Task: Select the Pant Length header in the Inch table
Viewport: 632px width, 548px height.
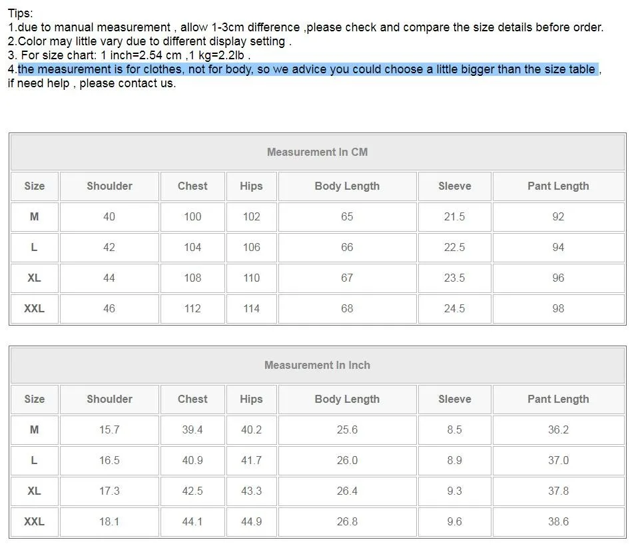Action: click(558, 399)
